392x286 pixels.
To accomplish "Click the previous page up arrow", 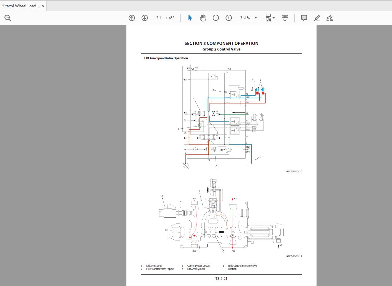I will coord(131,18).
